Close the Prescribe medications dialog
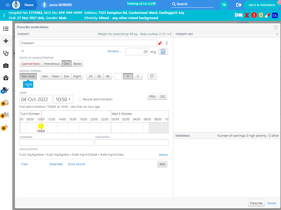281x210 pixels. [x=276, y=27]
